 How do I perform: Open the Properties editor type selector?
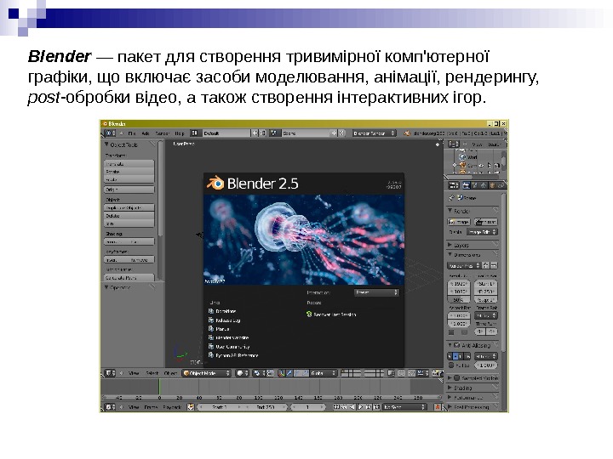click(454, 185)
